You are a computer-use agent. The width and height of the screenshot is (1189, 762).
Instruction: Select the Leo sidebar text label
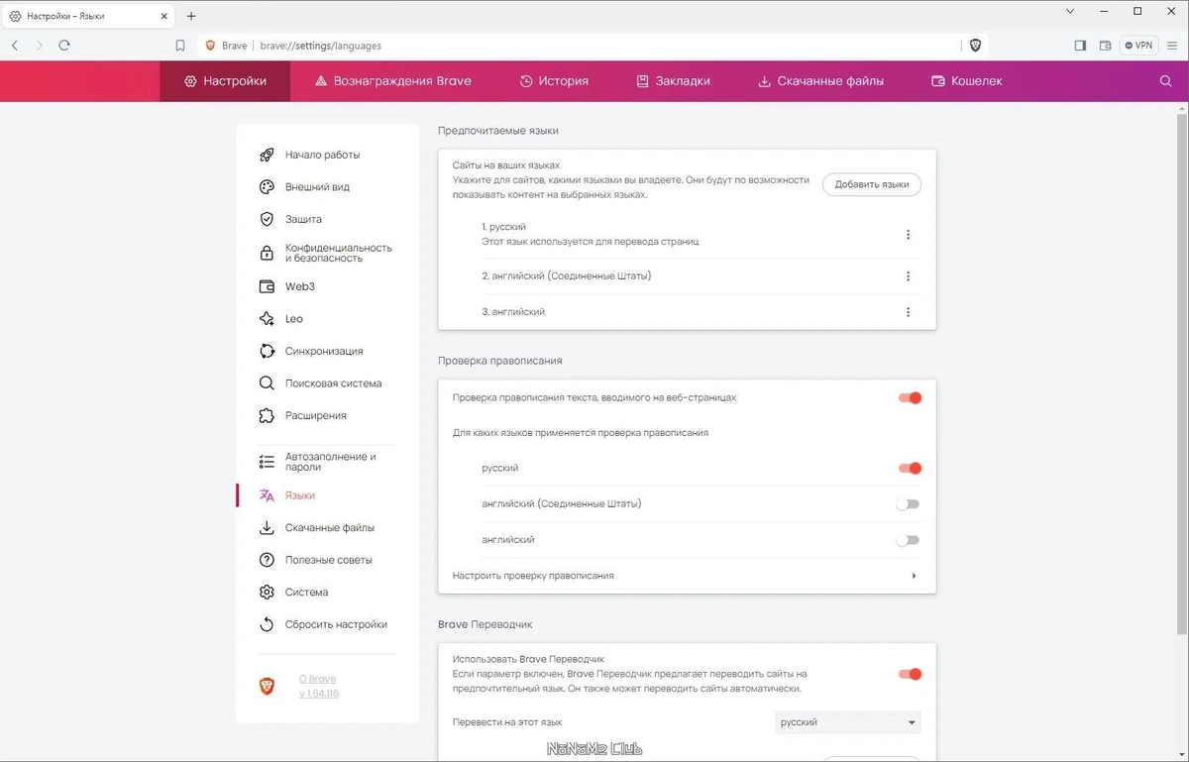click(294, 319)
